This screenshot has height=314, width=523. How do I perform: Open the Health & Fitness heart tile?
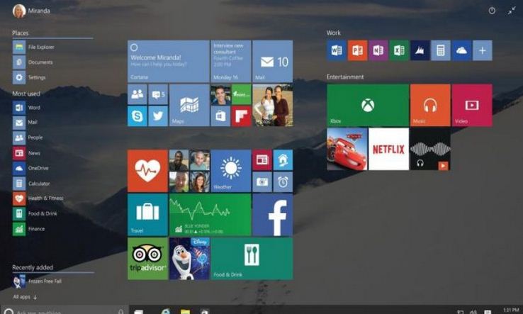147,171
